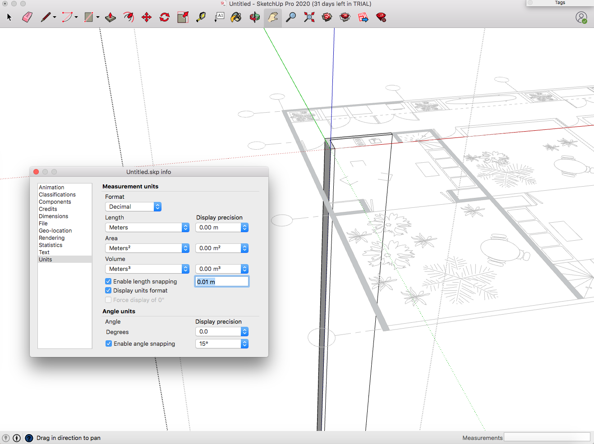Image resolution: width=594 pixels, height=444 pixels.
Task: Select Geo-location in the model info list
Action: [x=64, y=231]
